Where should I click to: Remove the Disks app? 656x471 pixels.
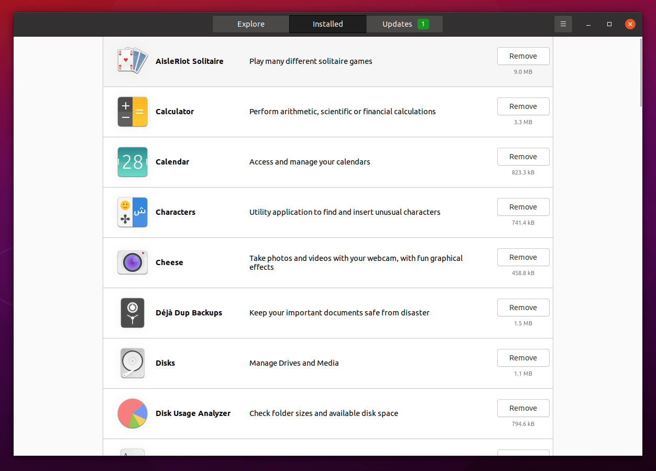click(523, 358)
